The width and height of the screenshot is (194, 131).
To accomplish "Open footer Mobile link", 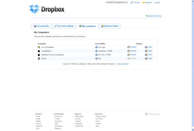I will (x=38, y=121).
